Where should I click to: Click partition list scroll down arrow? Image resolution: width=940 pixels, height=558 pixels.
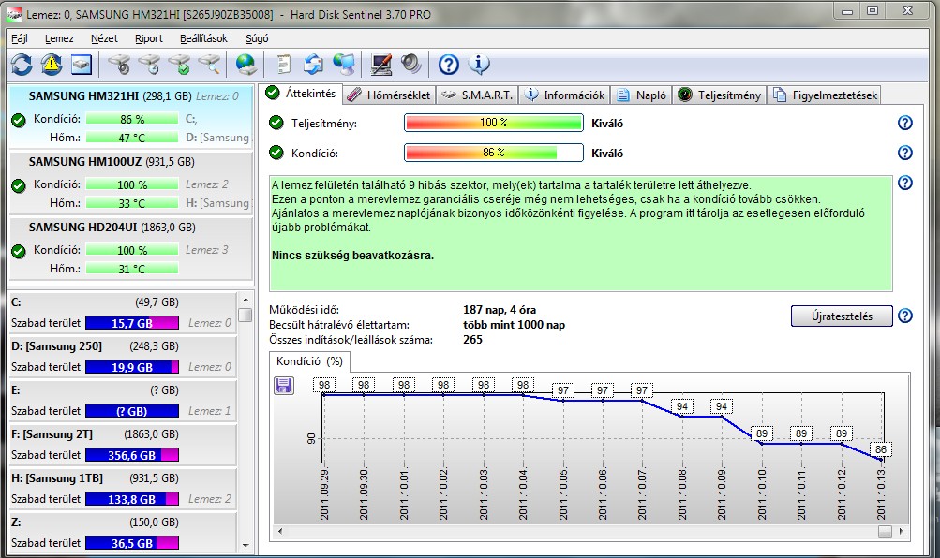(246, 546)
